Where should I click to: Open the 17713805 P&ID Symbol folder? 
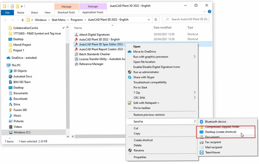[37, 34]
